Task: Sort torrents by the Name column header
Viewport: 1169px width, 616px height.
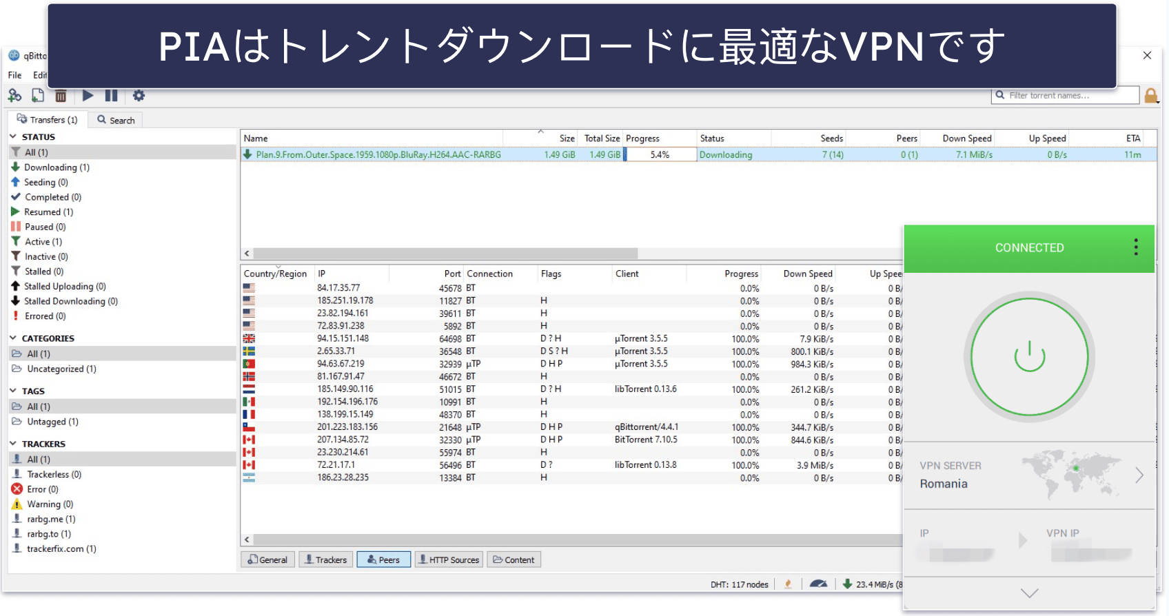Action: (x=372, y=138)
